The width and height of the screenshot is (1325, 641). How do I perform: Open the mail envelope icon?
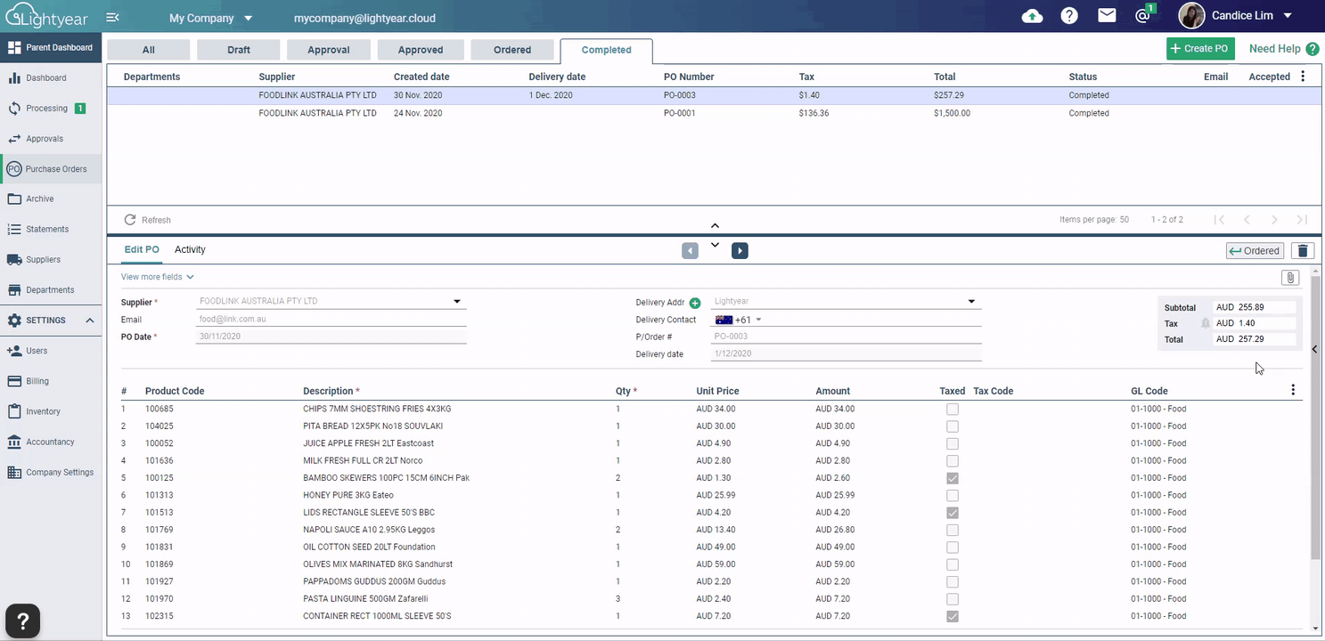tap(1107, 16)
